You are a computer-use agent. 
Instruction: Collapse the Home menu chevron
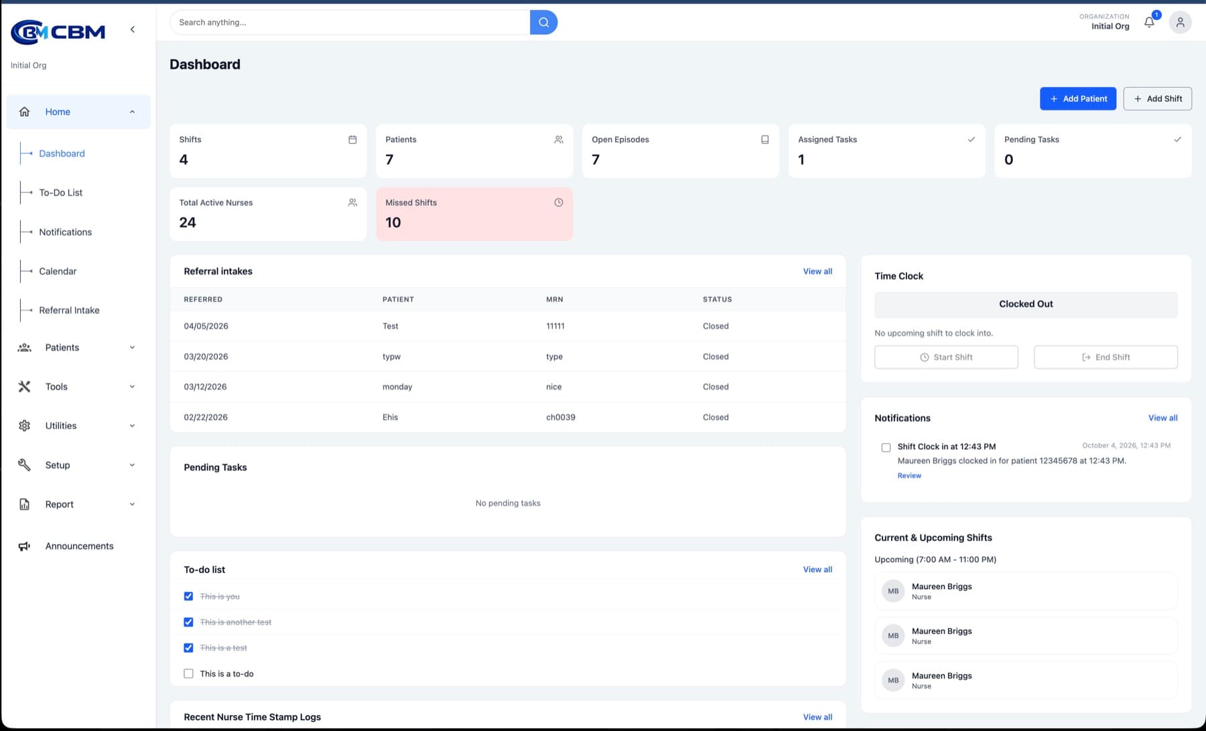[132, 112]
